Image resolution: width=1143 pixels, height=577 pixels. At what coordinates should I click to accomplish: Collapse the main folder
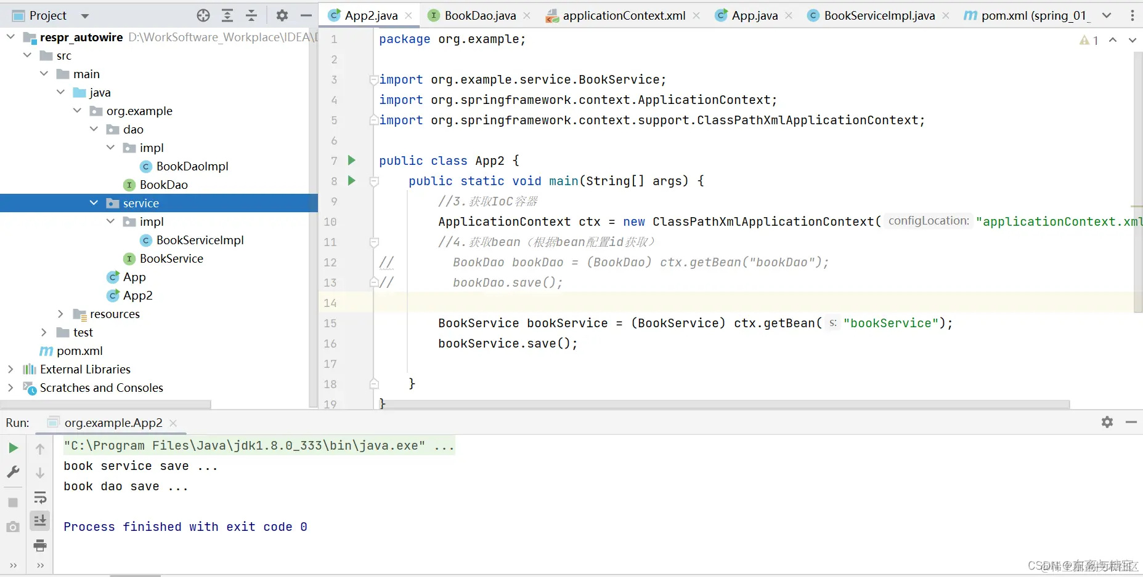pyautogui.click(x=44, y=74)
